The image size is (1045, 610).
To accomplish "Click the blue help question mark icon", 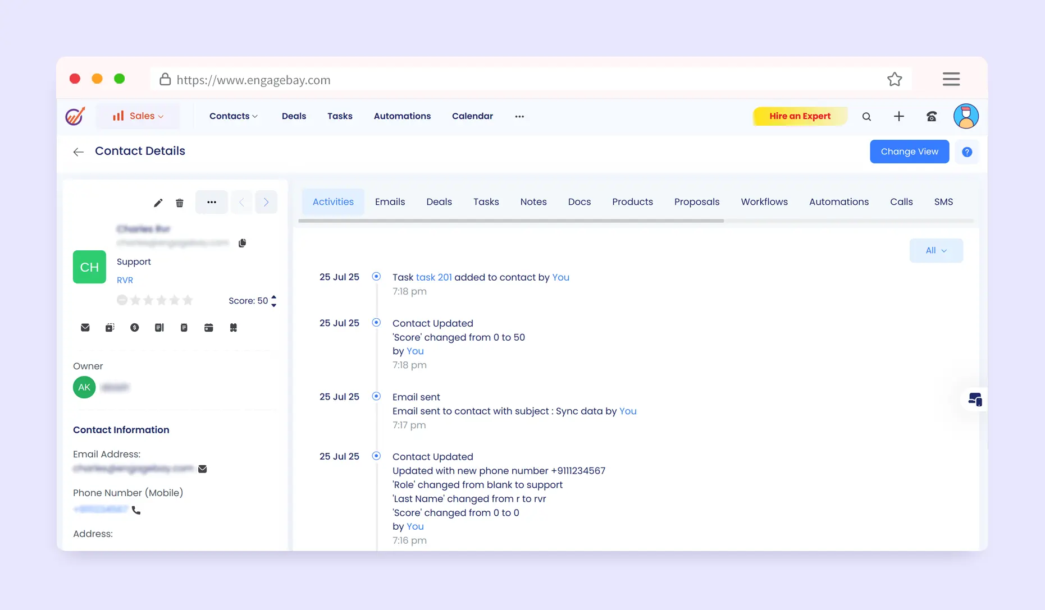I will pos(966,152).
